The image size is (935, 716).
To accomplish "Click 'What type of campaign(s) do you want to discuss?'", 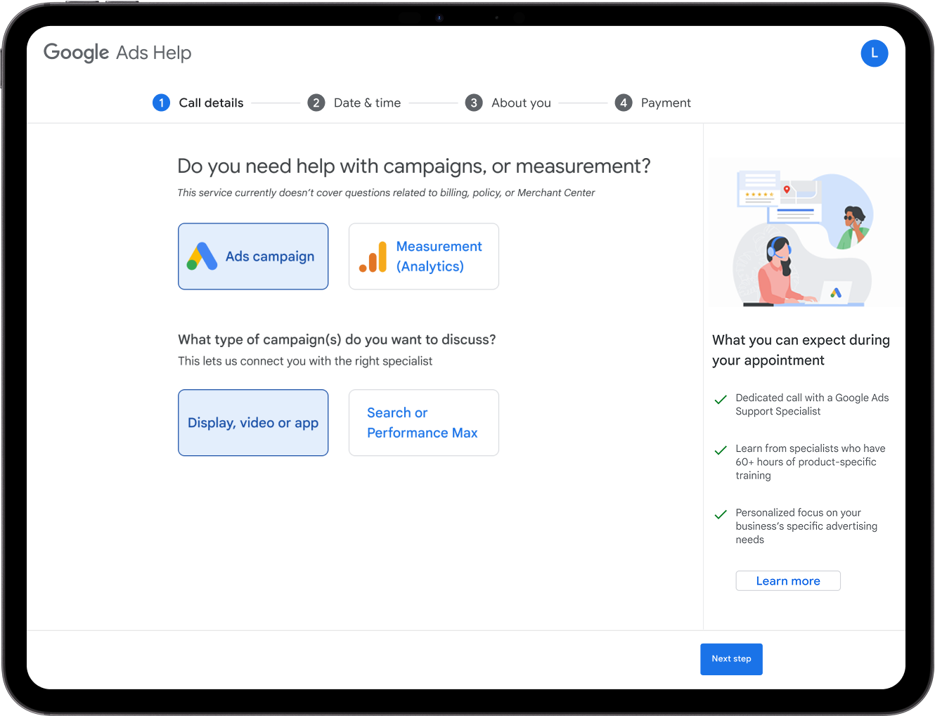I will (337, 339).
